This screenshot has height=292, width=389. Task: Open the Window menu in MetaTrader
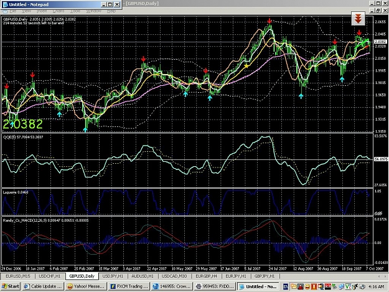(93, 11)
